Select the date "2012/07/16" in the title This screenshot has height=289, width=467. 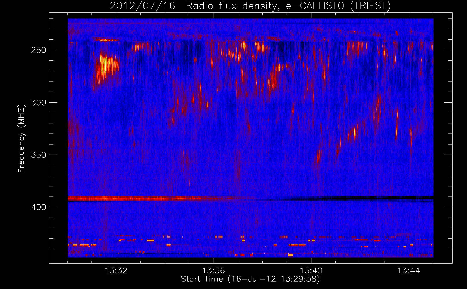[x=143, y=6]
